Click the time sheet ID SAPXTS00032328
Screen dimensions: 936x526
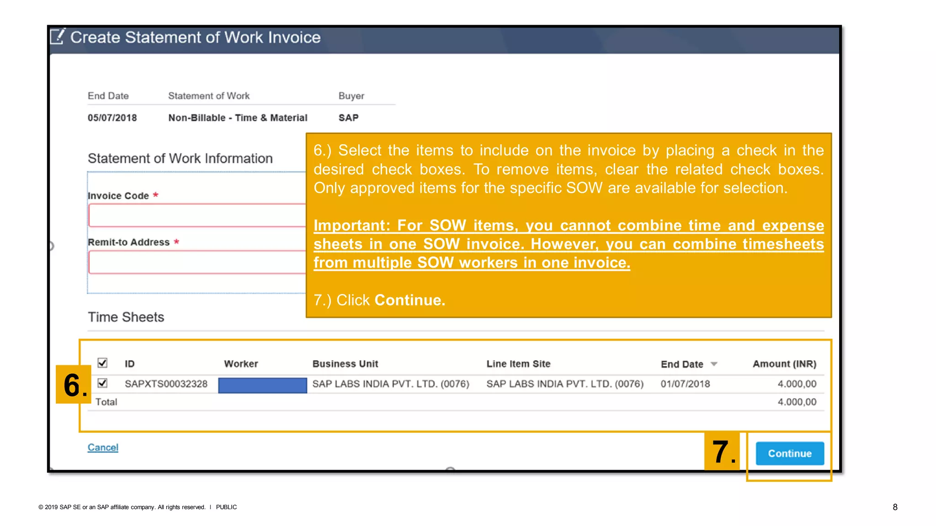(x=166, y=384)
